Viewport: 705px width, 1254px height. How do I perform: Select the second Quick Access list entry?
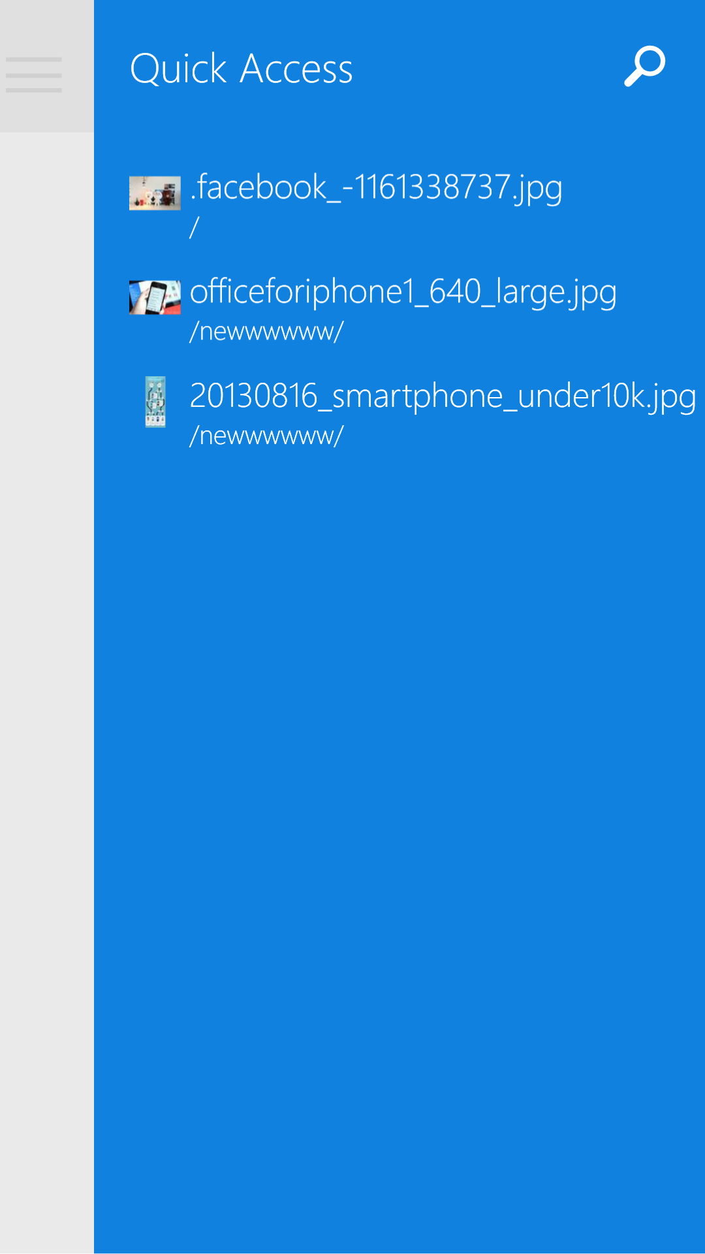(399, 308)
